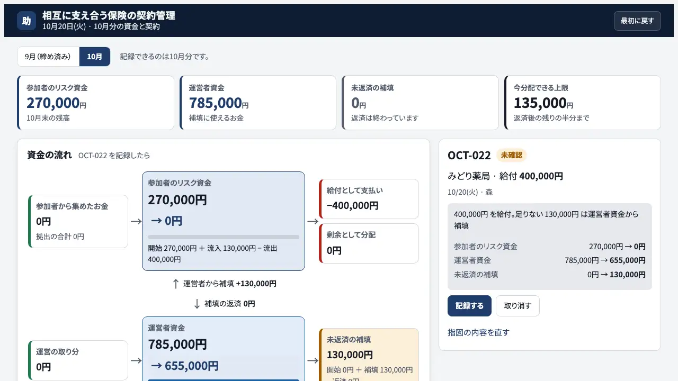Image resolution: width=678 pixels, height=381 pixels.
Task: Click the 運営者から補填 +130,000円 label
Action: [230, 284]
